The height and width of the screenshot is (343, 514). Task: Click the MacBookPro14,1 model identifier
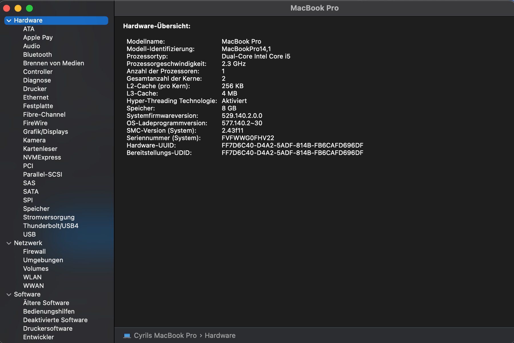(246, 49)
